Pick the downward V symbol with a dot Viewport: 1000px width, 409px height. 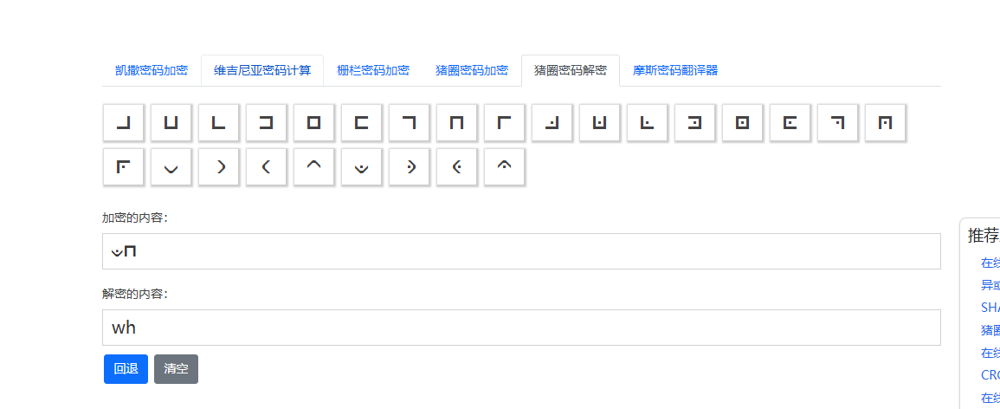point(361,167)
